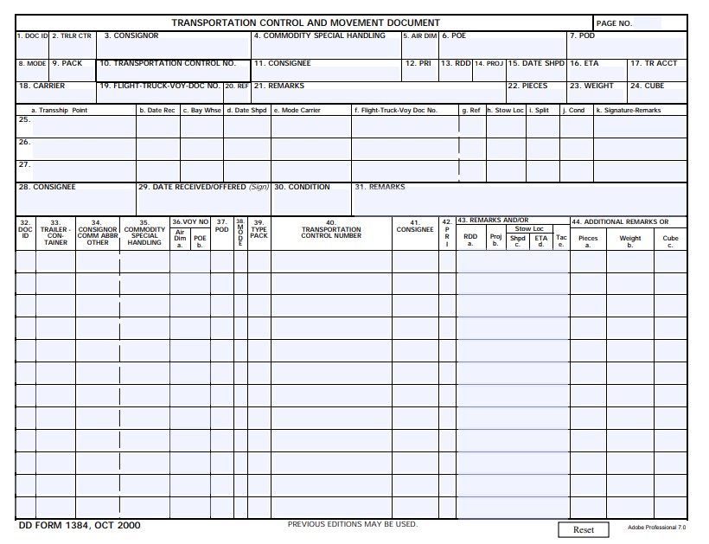Click the 'Adobe Professional 7.0' text
Image resolution: width=709 pixels, height=544 pixels.
656,528
